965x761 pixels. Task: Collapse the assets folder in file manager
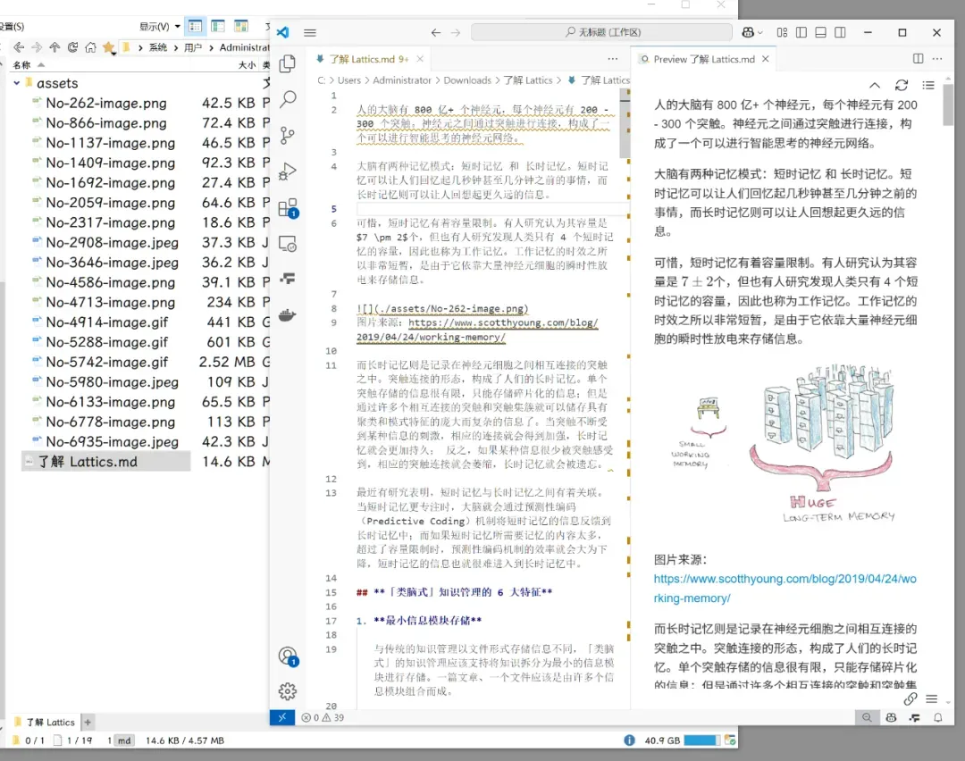tap(17, 83)
